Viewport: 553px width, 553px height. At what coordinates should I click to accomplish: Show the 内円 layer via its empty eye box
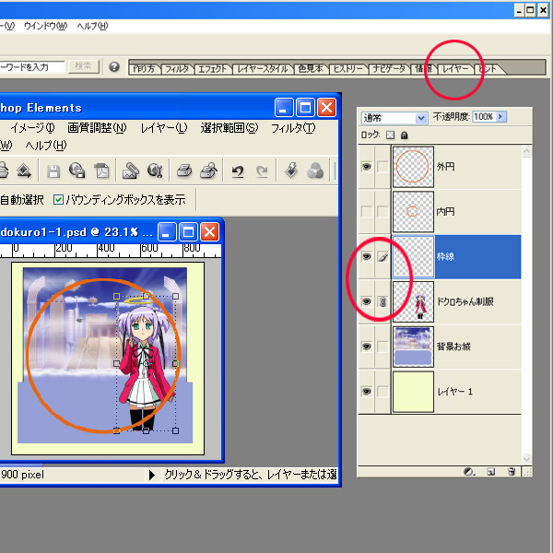coord(367,212)
